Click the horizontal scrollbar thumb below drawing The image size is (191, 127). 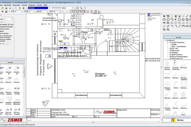click(x=93, y=122)
